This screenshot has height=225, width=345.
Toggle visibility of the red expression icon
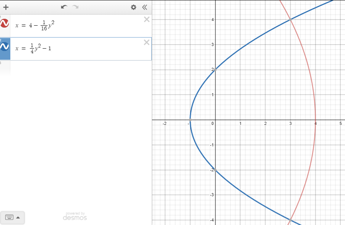point(5,24)
